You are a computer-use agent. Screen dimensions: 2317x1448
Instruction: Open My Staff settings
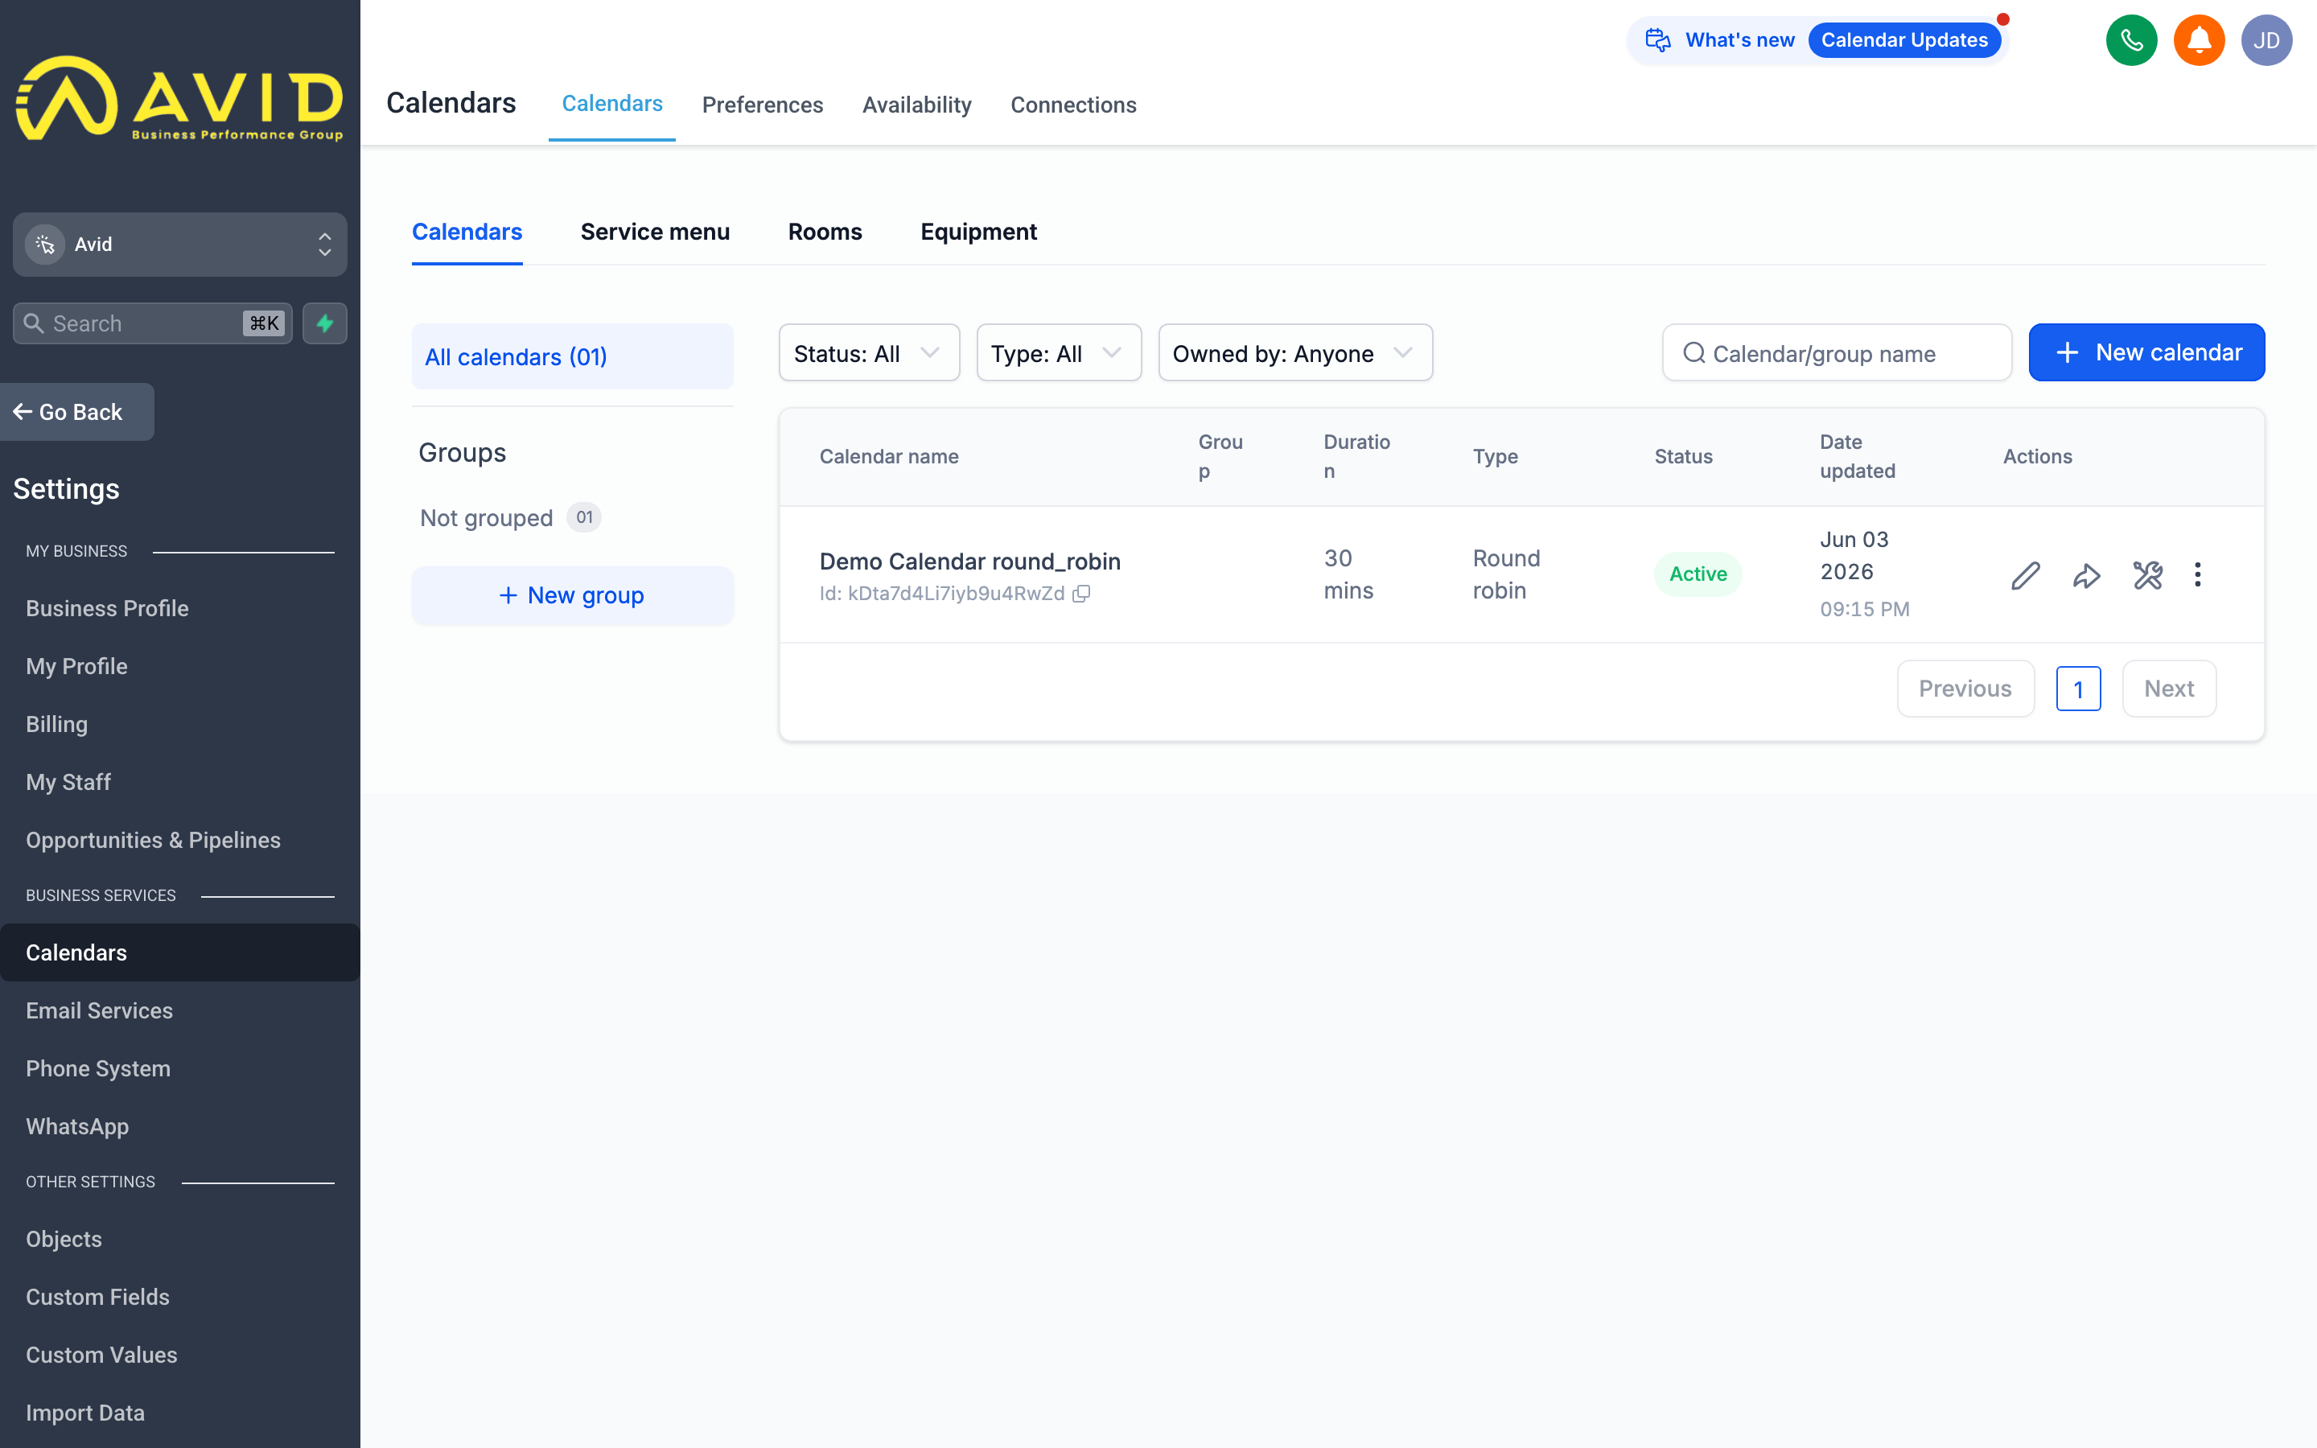pos(68,783)
